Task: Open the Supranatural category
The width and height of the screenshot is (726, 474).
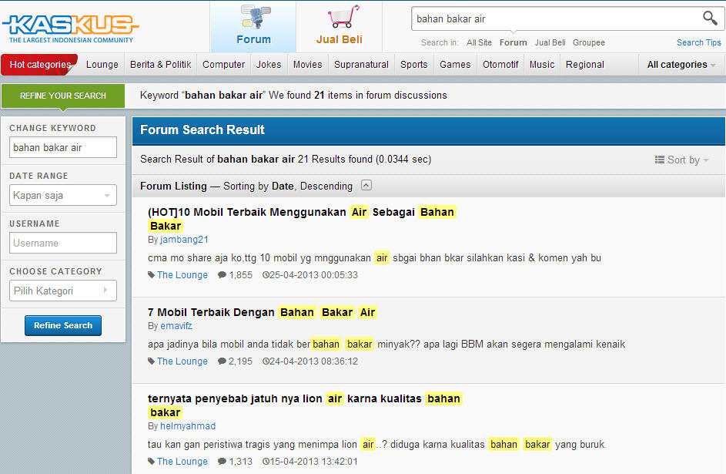Action: pyautogui.click(x=361, y=65)
